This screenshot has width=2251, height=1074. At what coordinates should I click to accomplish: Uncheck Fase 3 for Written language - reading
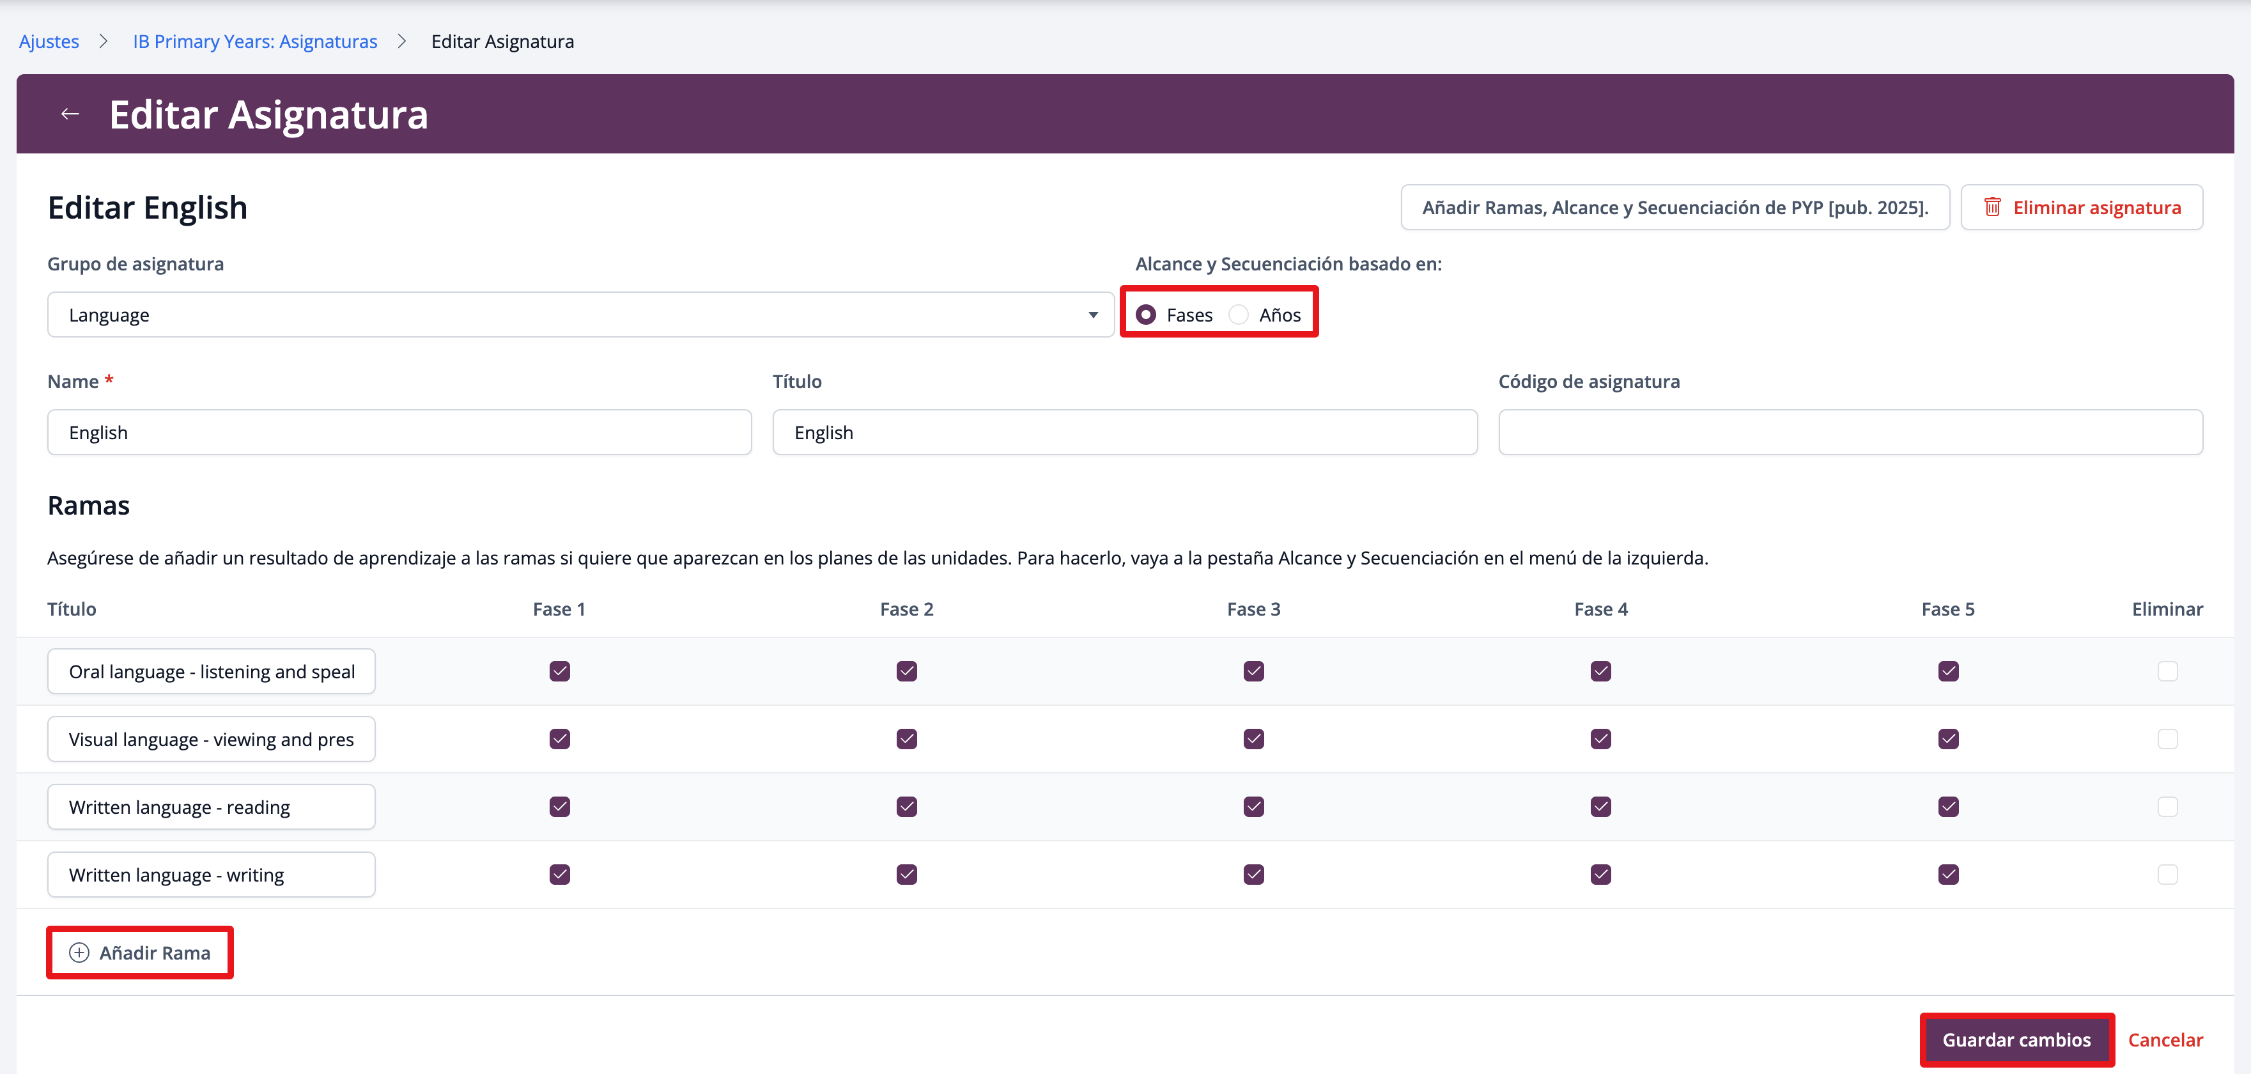(x=1253, y=807)
